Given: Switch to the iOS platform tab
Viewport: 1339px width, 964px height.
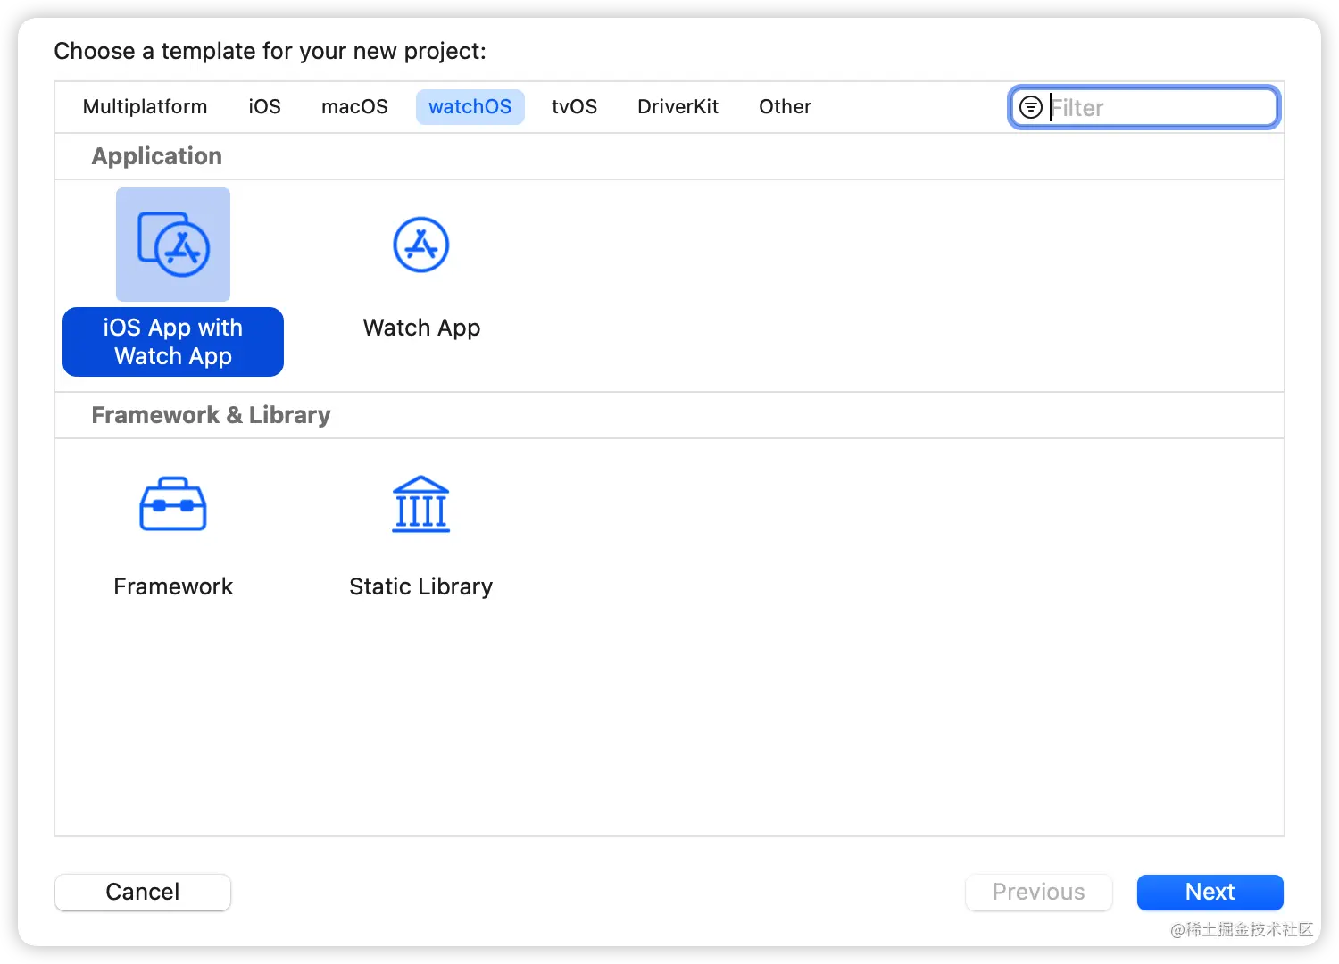Looking at the screenshot, I should pos(264,106).
